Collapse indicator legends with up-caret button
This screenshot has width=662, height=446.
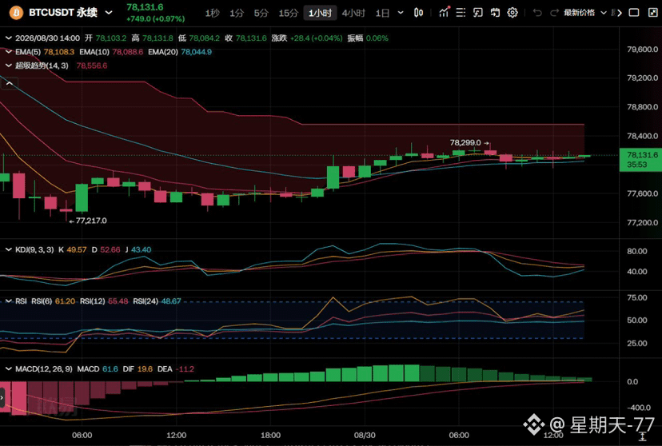pyautogui.click(x=10, y=84)
